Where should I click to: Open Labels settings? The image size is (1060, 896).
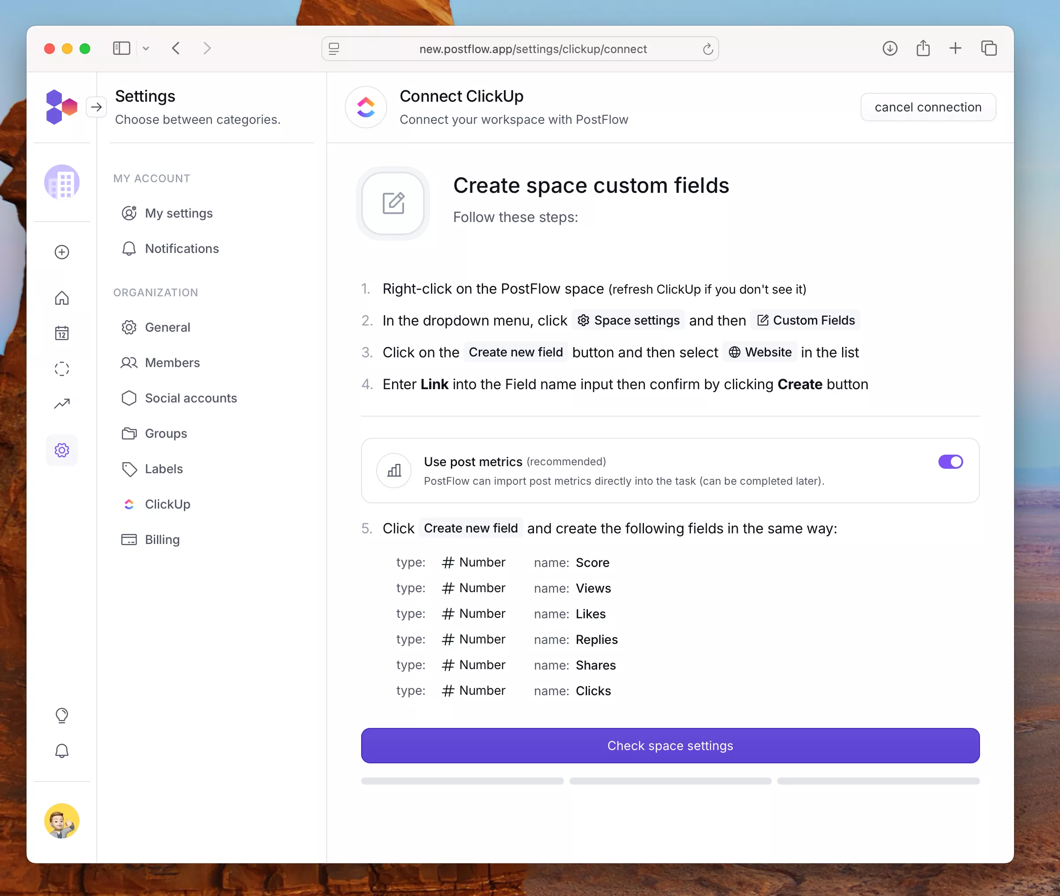click(152, 469)
